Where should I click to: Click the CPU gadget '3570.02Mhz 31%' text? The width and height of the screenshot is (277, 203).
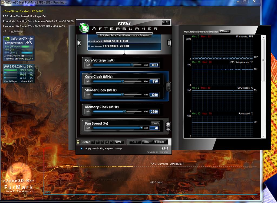21,66
